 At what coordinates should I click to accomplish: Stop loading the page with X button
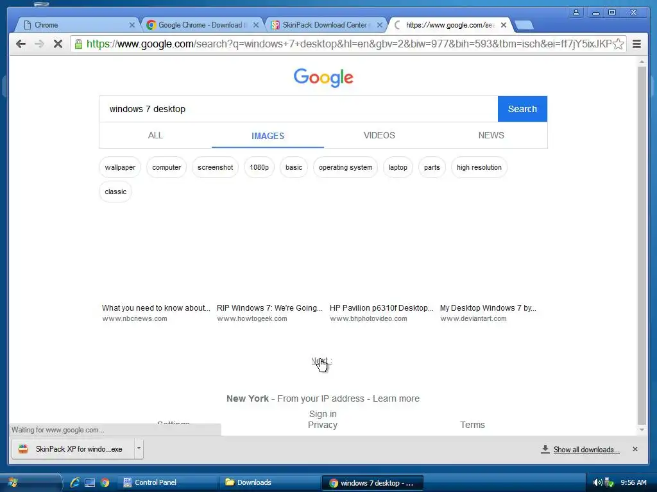(58, 44)
